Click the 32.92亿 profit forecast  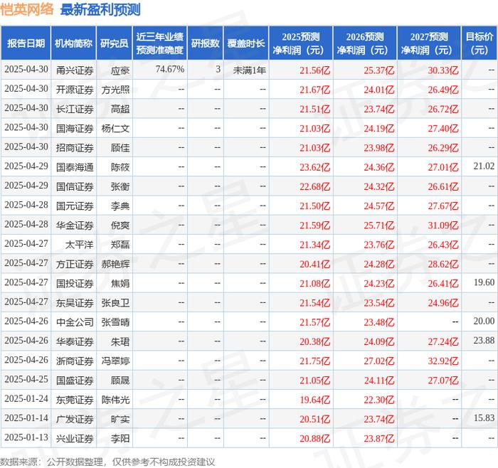point(443,361)
